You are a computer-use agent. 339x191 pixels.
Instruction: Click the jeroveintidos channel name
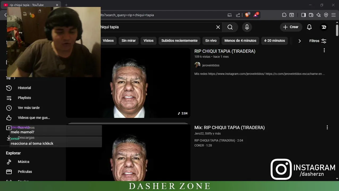(211, 65)
